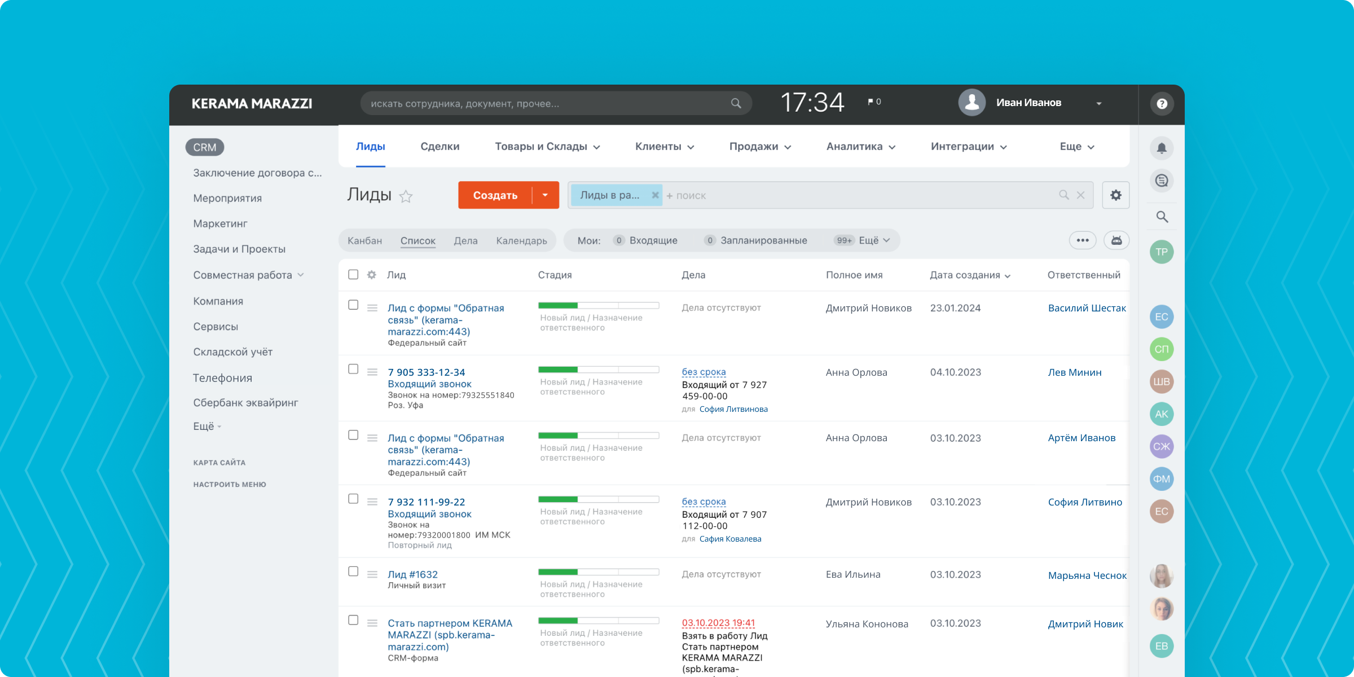Click the flag counter icon near clock
Viewport: 1354px width, 677px height.
pyautogui.click(x=874, y=102)
